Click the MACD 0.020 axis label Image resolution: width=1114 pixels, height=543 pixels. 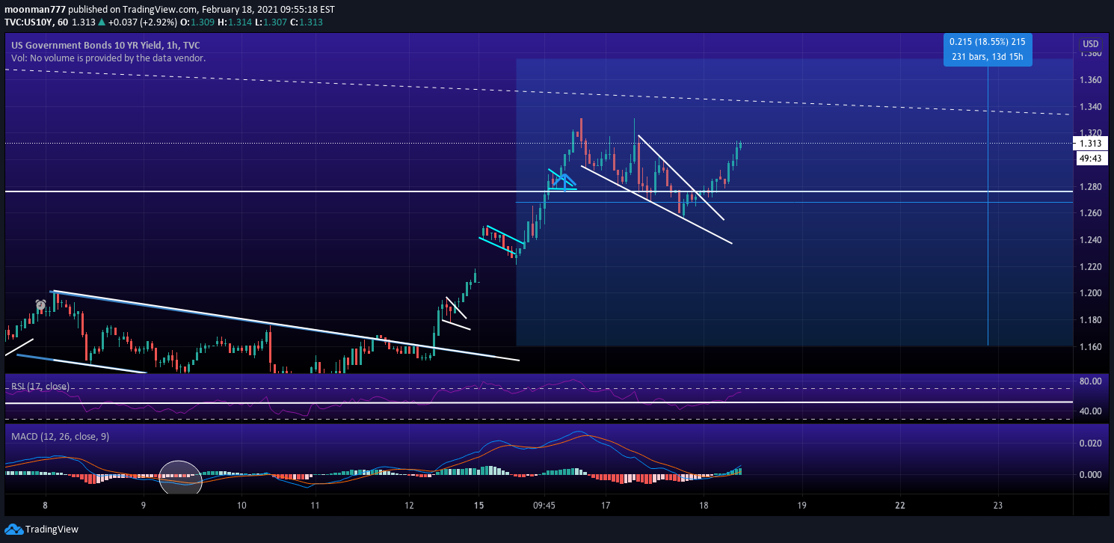pos(1091,444)
